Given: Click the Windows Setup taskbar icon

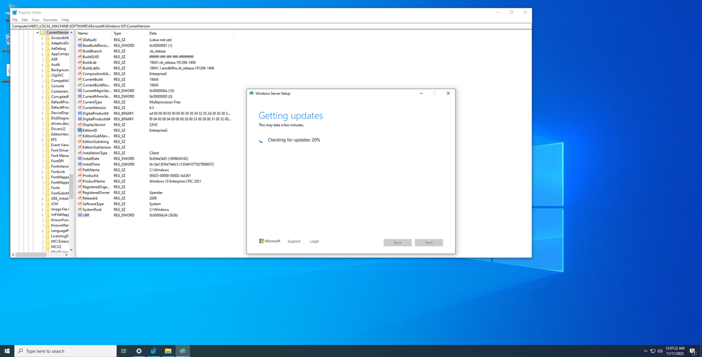Looking at the screenshot, I should tap(183, 351).
